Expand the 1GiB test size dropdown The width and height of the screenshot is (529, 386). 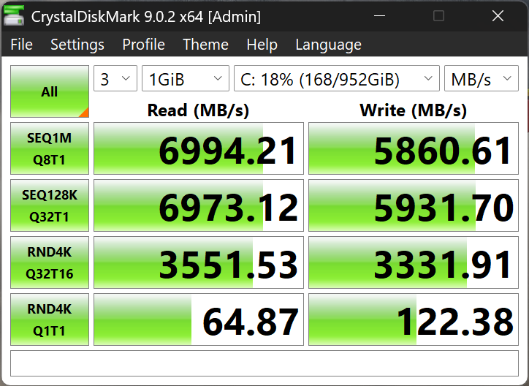pos(186,78)
